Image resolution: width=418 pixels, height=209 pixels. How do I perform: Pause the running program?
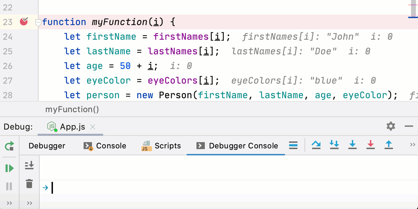[x=9, y=186]
